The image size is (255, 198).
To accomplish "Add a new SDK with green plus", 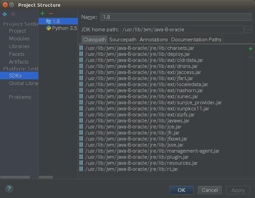I will coord(43,13).
